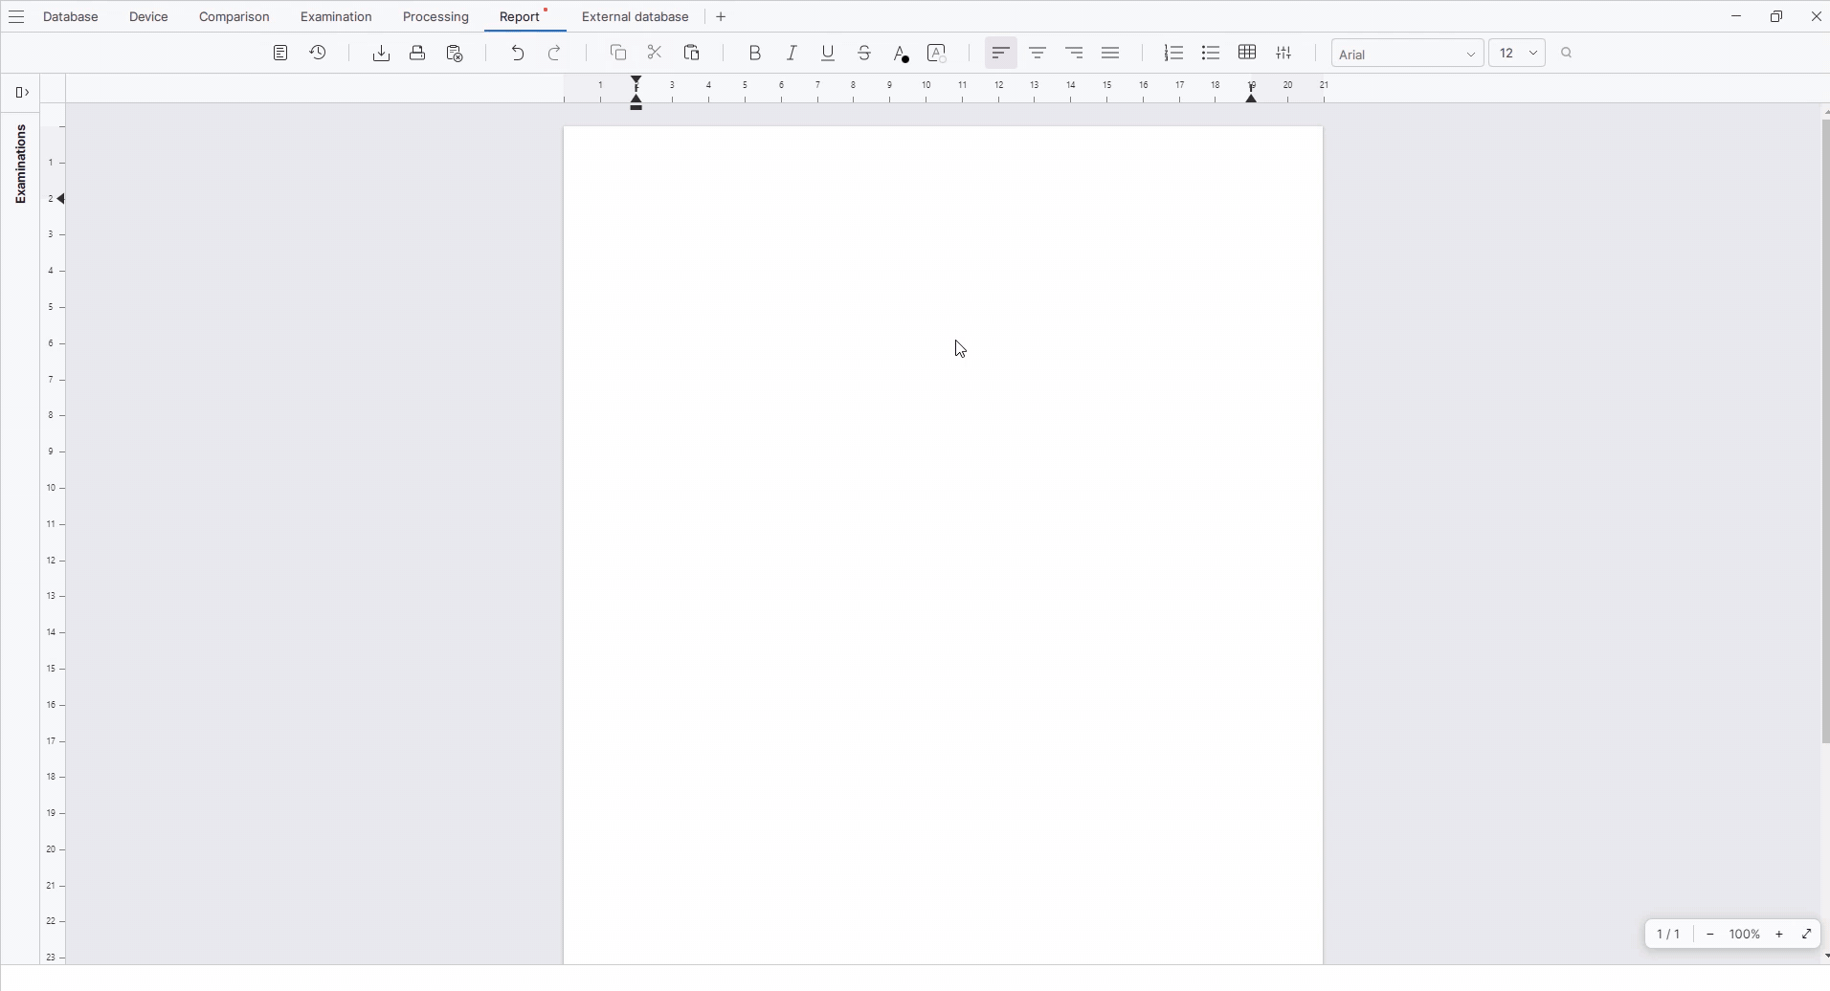Redo the last action
The image size is (1830, 991).
coord(555,54)
